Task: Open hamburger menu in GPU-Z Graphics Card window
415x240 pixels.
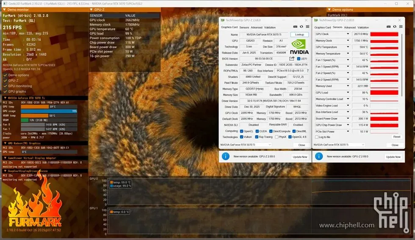Action: 307,27
